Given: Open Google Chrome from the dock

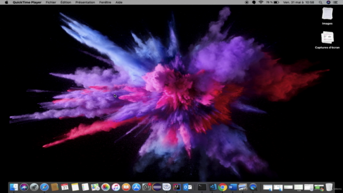Looking at the screenshot, I should (222, 187).
